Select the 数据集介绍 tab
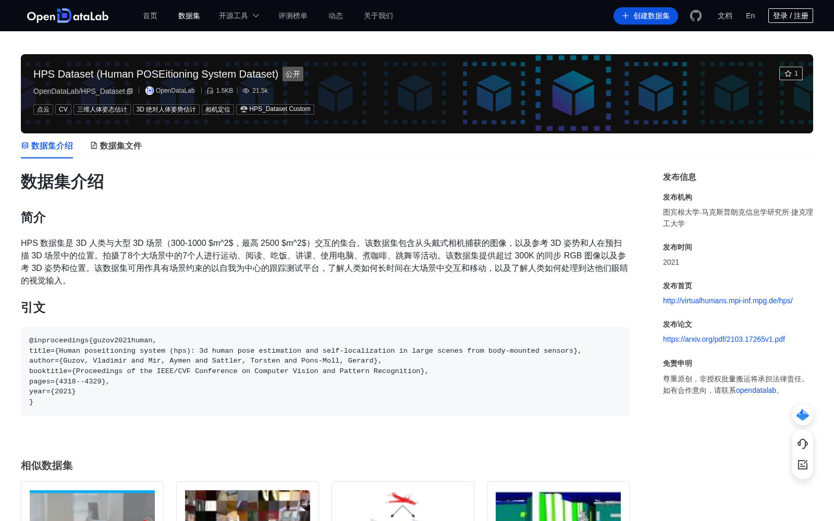 click(x=47, y=146)
